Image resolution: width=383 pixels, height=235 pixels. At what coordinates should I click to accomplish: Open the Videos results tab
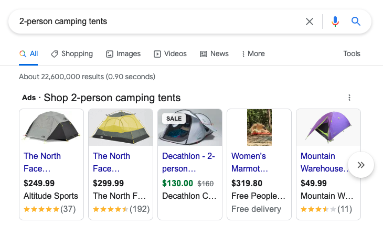point(170,54)
